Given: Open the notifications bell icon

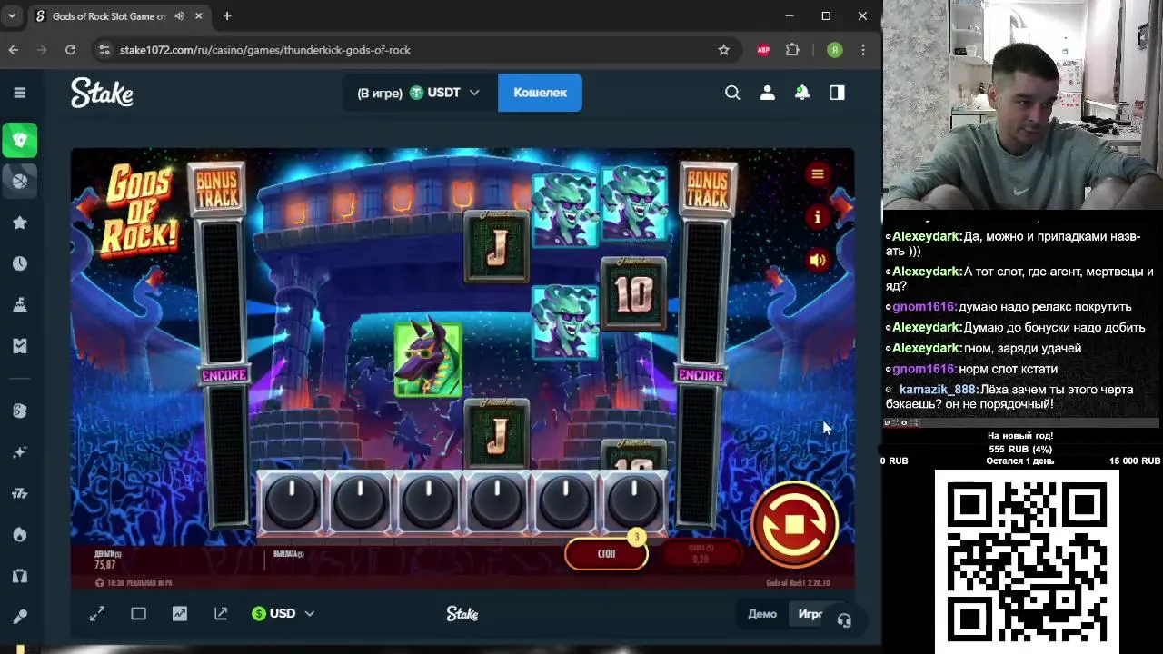Looking at the screenshot, I should pyautogui.click(x=802, y=93).
